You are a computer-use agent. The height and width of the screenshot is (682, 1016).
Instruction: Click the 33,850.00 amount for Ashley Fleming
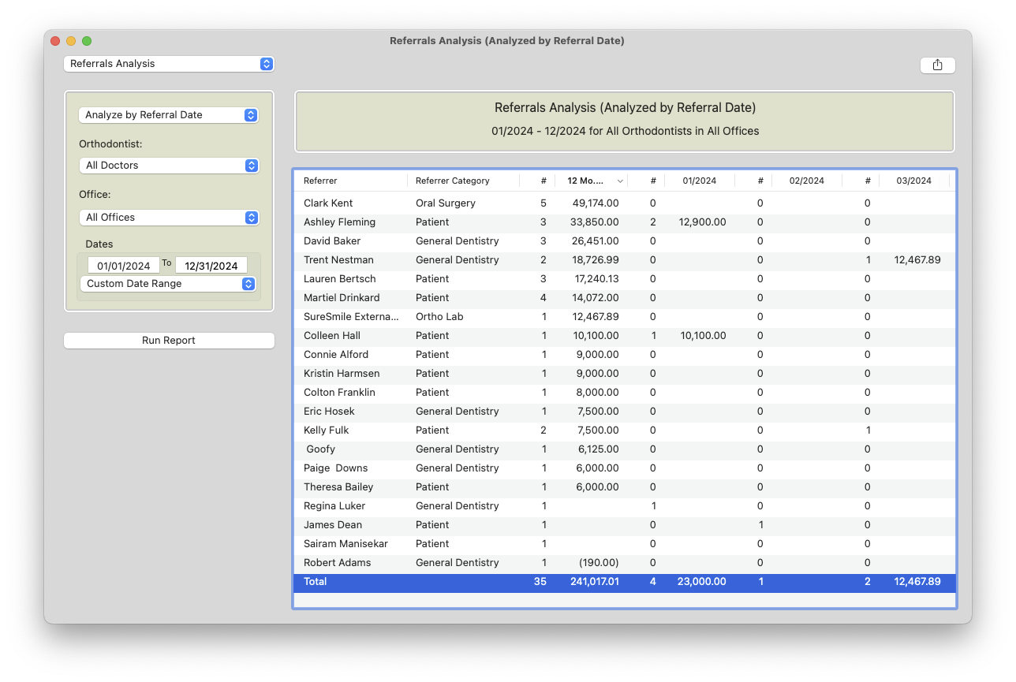tap(595, 222)
